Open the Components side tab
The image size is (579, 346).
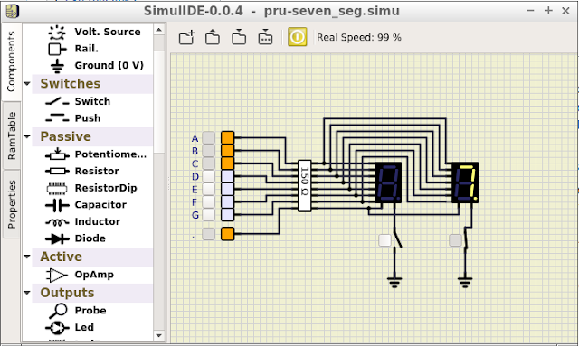tap(11, 61)
